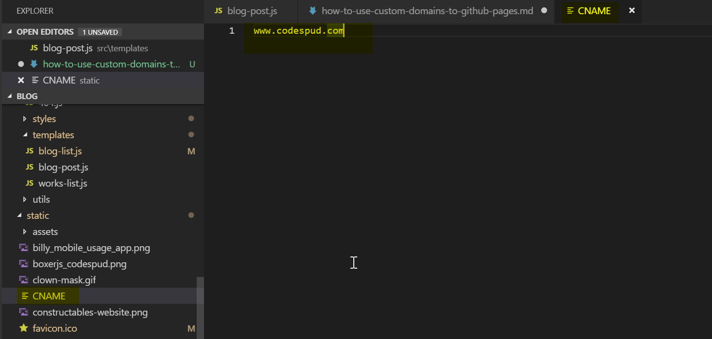
Task: Open works-list.js file
Action: 63,183
